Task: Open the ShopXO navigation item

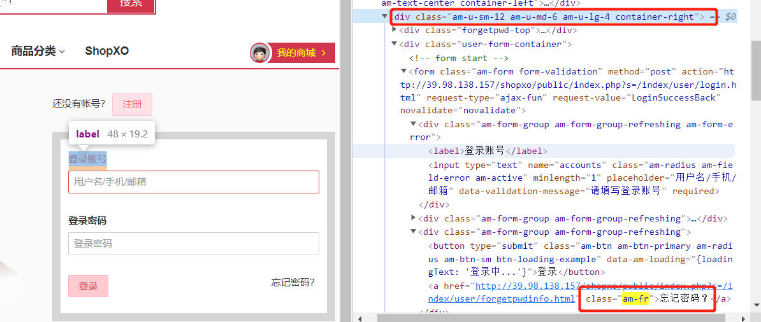Action: coord(107,51)
